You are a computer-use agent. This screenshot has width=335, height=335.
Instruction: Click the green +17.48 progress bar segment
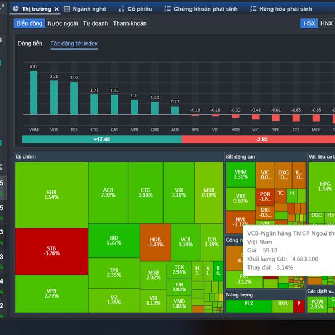[102, 139]
